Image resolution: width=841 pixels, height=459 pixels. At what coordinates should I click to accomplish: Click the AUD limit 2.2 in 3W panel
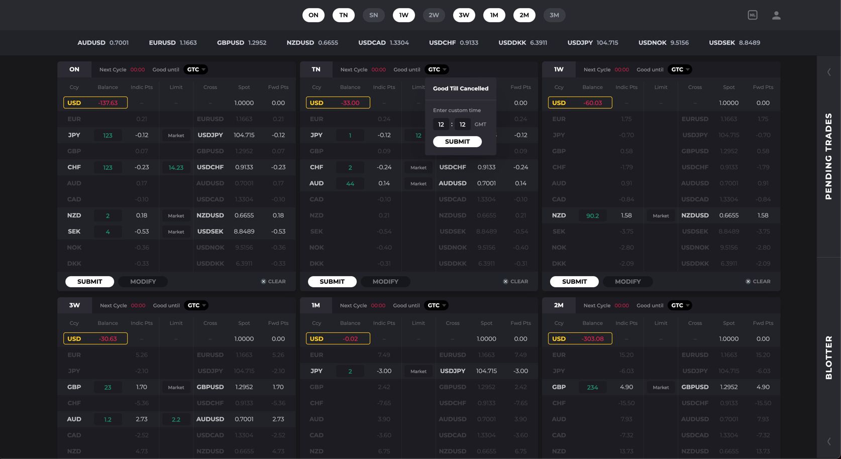(x=176, y=420)
